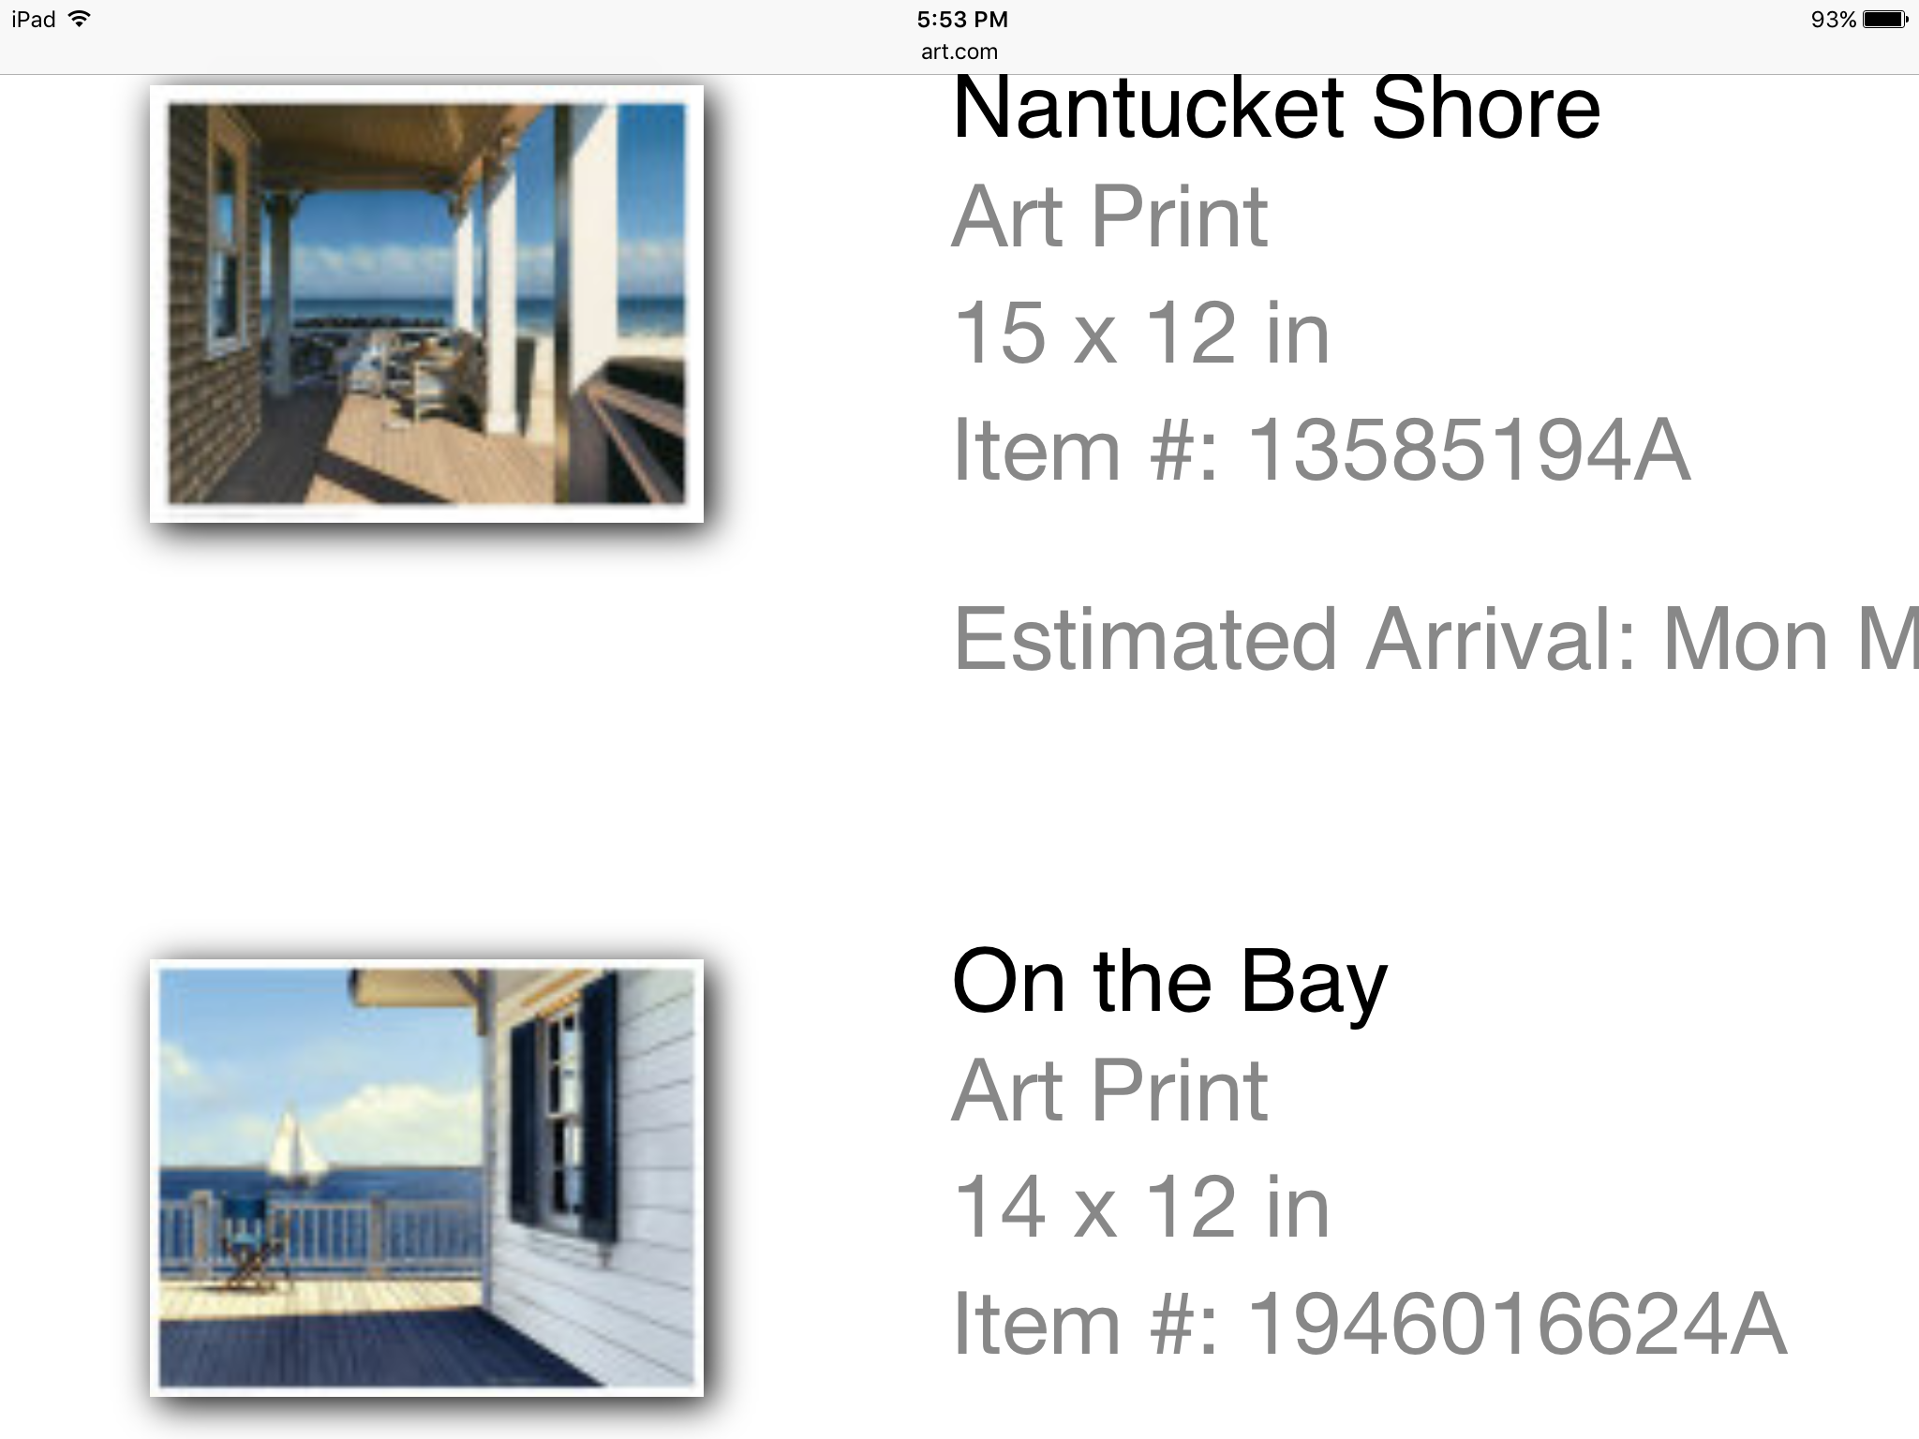
Task: Select Art Print text under On the Bay
Action: tap(1109, 1090)
